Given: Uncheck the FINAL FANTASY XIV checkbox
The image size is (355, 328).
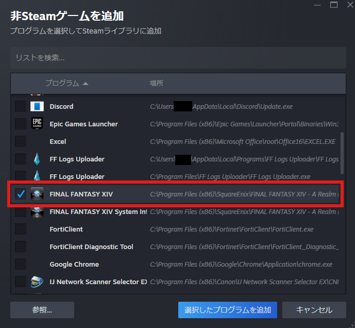Looking at the screenshot, I should tap(21, 194).
